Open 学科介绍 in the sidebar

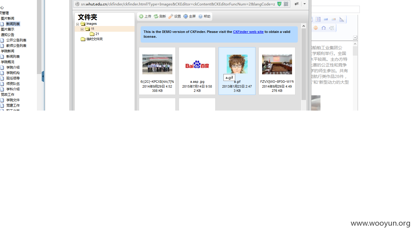pos(13,89)
